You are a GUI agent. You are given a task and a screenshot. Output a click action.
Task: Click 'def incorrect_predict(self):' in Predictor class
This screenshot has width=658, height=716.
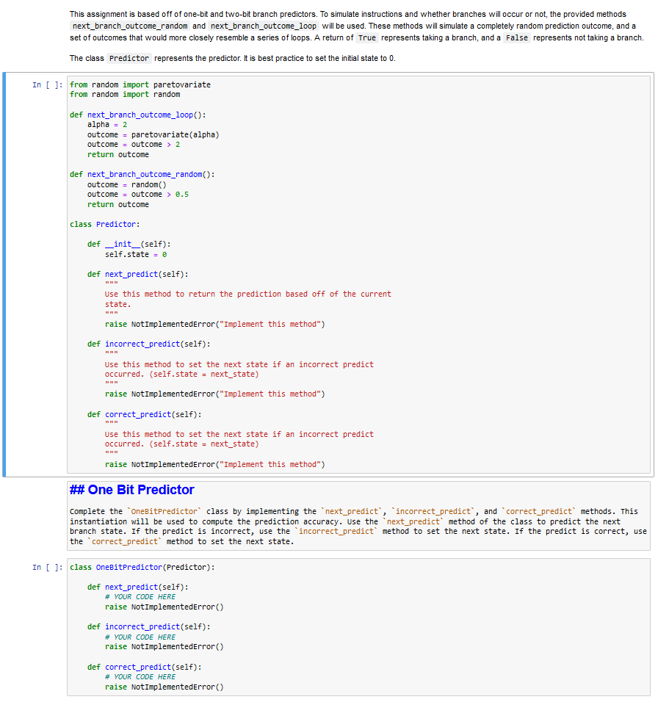tap(149, 344)
